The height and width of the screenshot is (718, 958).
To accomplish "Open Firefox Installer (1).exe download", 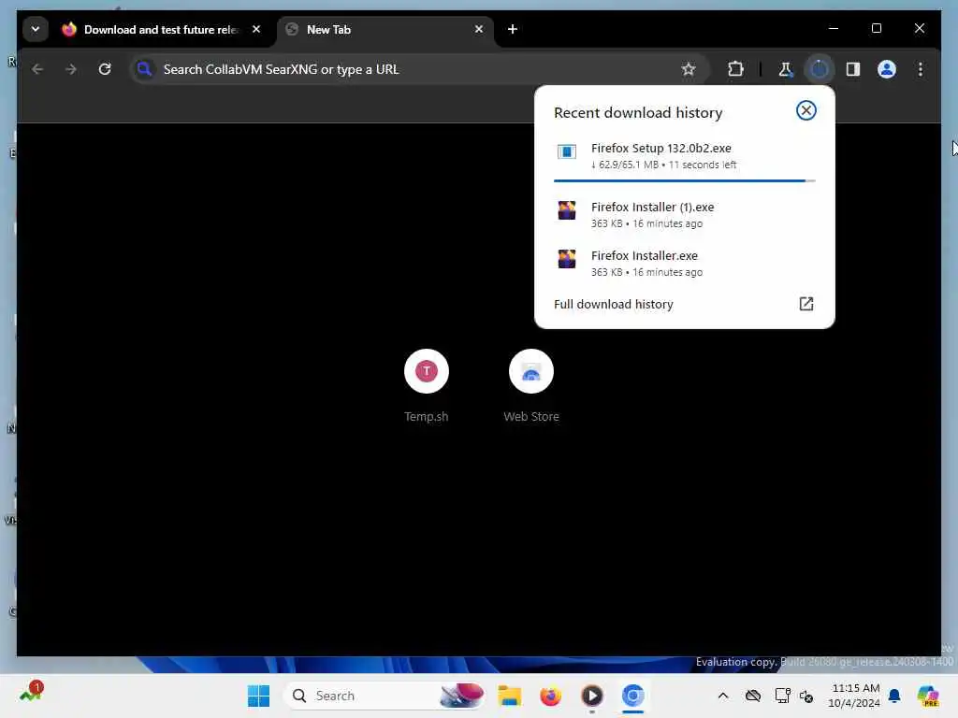I will pyautogui.click(x=684, y=214).
